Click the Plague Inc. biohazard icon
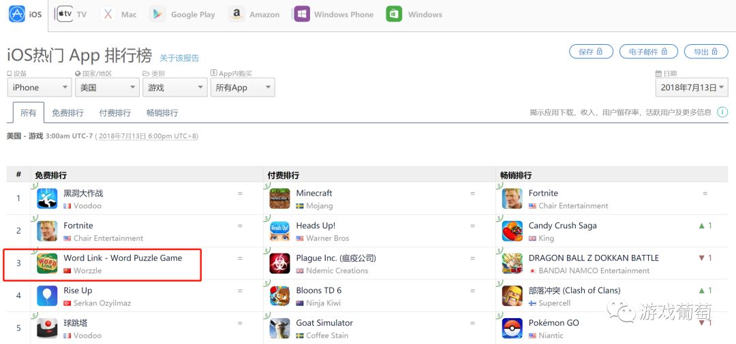Screen dimensions: 736x344 280,263
